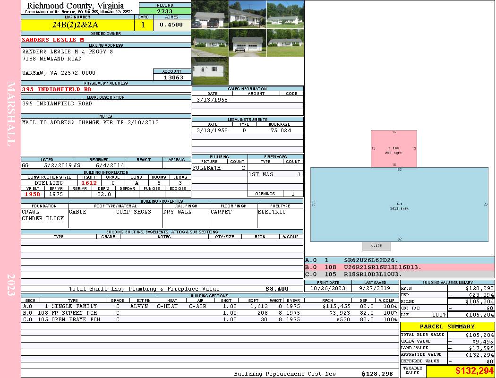Viewport: 496px width, 378px height.
Task: Select the Parcel Summary header
Action: (447, 326)
